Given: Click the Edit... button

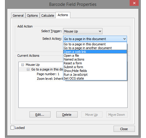Looking at the screenshot, I should (x=40, y=115).
